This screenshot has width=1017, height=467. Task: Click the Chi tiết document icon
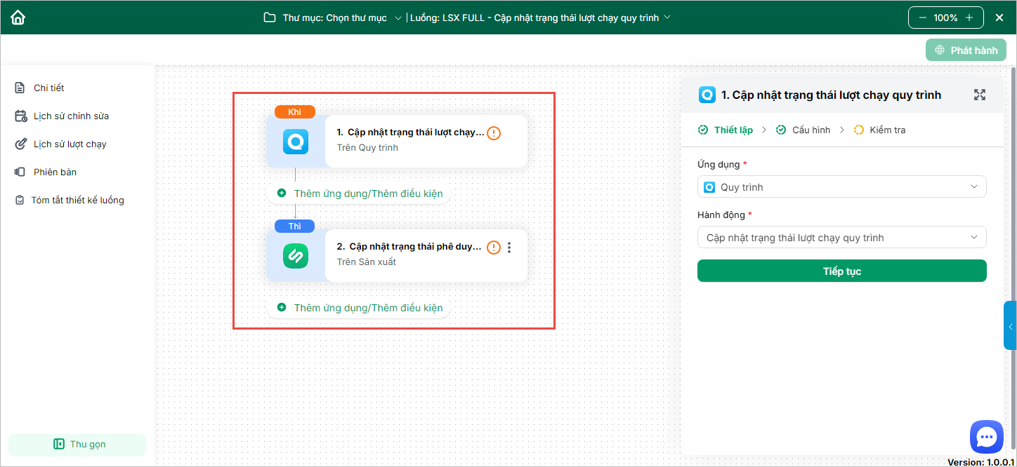[x=20, y=88]
